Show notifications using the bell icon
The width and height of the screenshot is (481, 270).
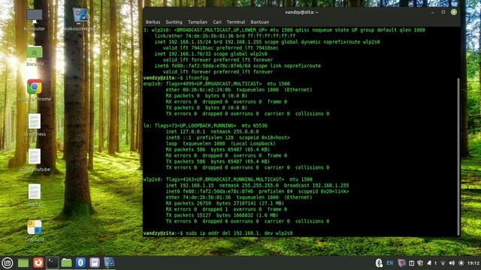pos(429,263)
